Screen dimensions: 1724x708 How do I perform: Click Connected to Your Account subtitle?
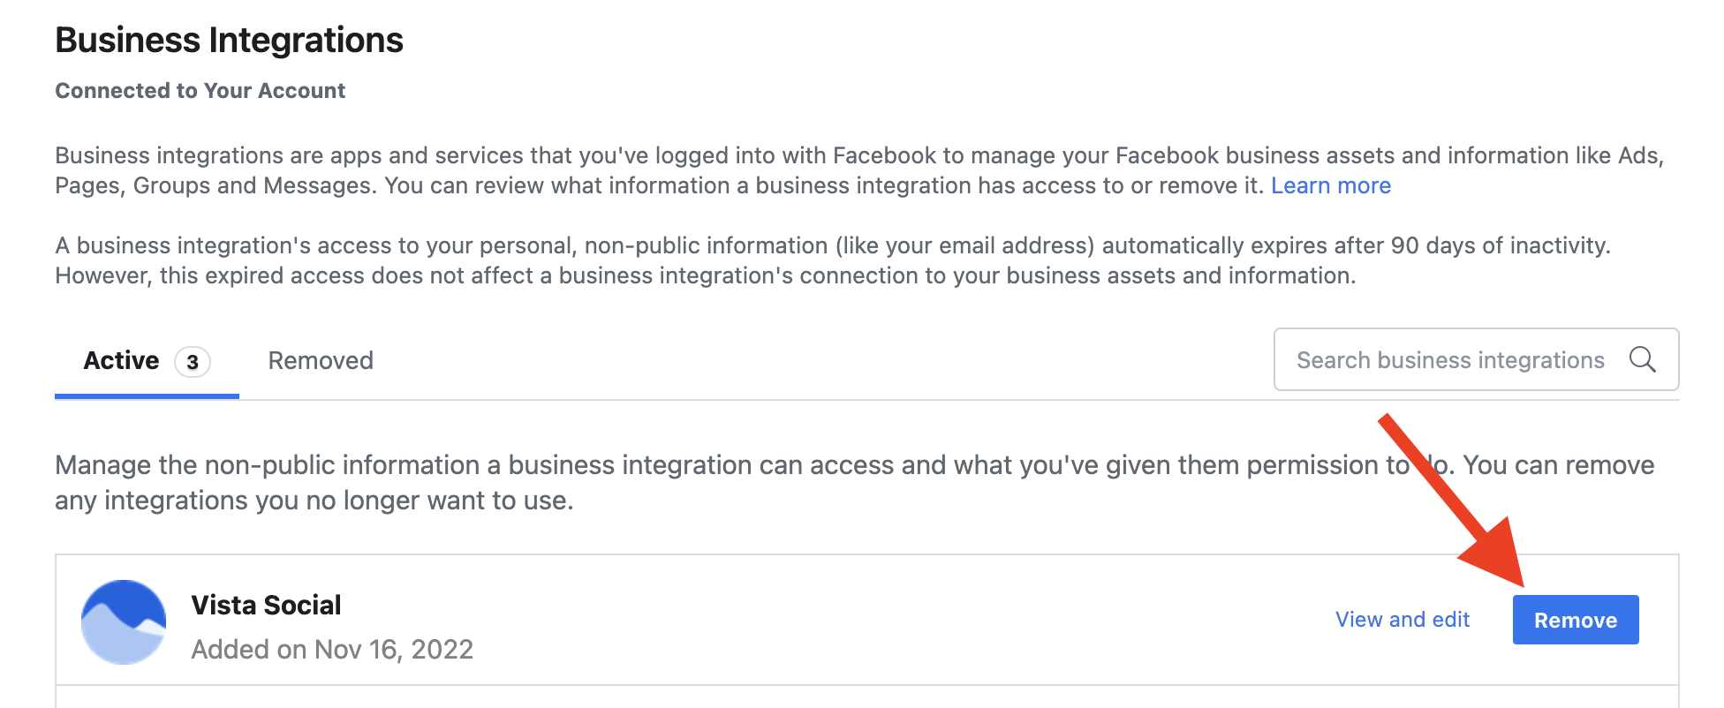[200, 90]
